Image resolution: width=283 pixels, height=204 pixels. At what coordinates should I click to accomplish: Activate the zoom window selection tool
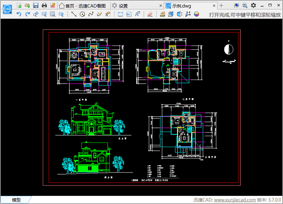tap(53, 14)
